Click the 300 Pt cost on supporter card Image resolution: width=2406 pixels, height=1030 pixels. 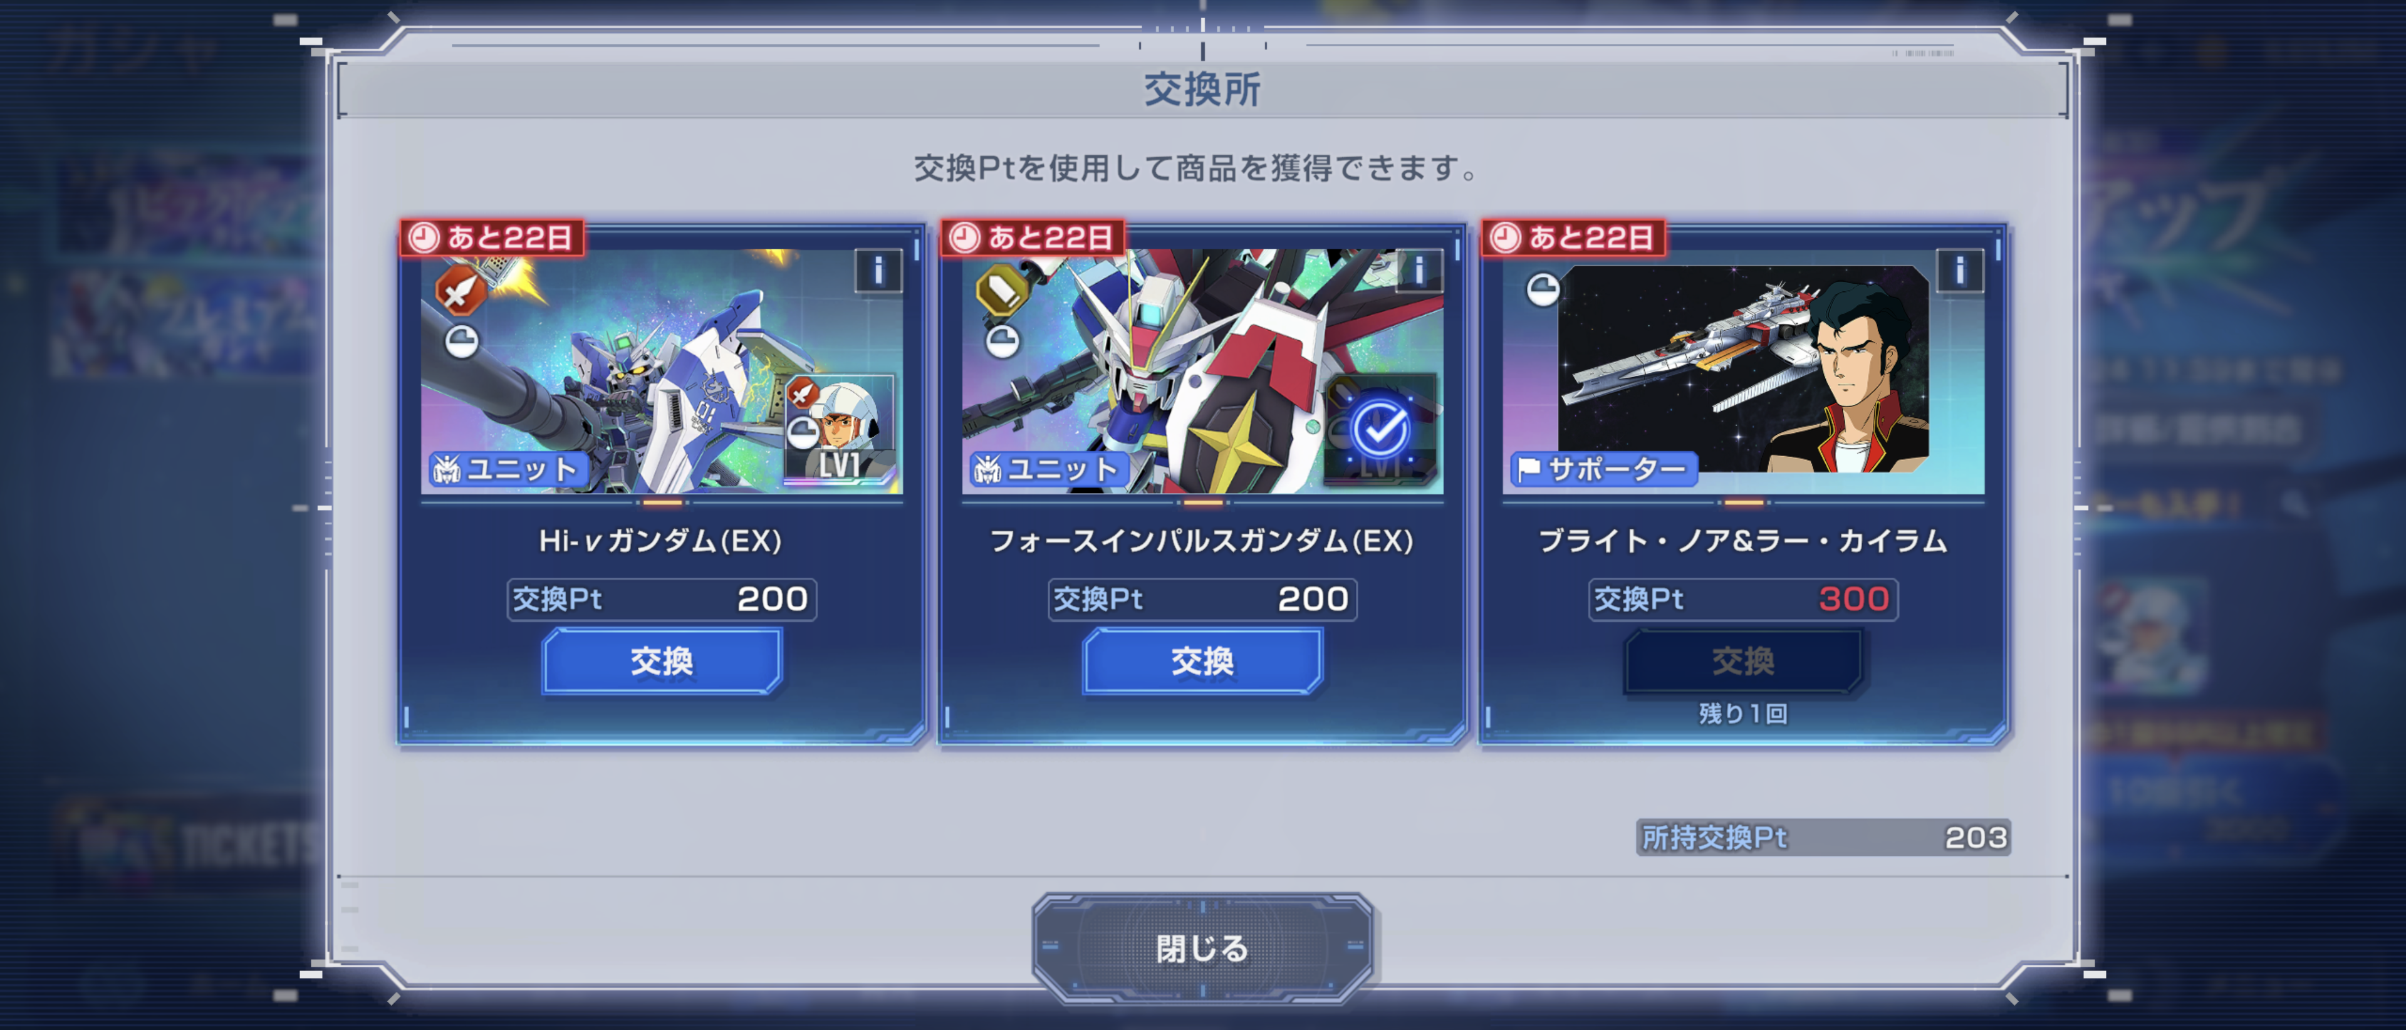(1854, 598)
